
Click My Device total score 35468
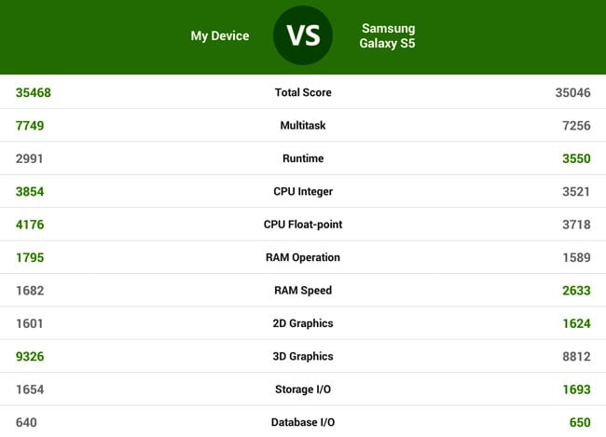pos(34,93)
